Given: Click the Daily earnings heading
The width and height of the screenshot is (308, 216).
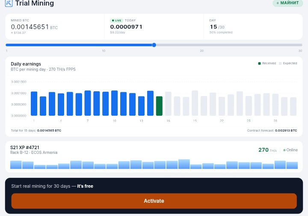Looking at the screenshot, I should (26, 64).
